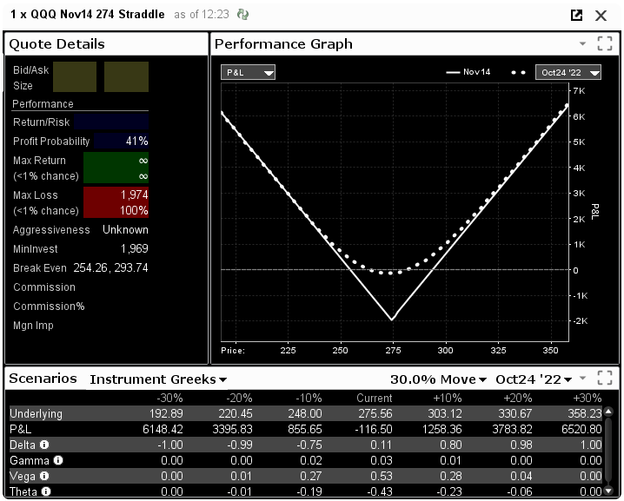Click the 275 price axis label
The image size is (624, 501).
point(393,350)
